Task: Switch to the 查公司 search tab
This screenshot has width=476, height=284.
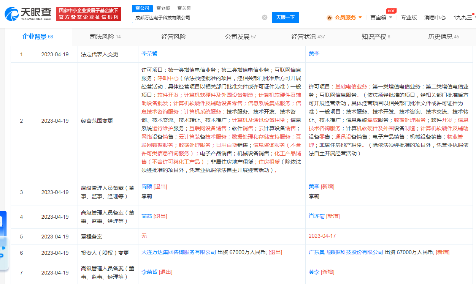Action: (143, 8)
